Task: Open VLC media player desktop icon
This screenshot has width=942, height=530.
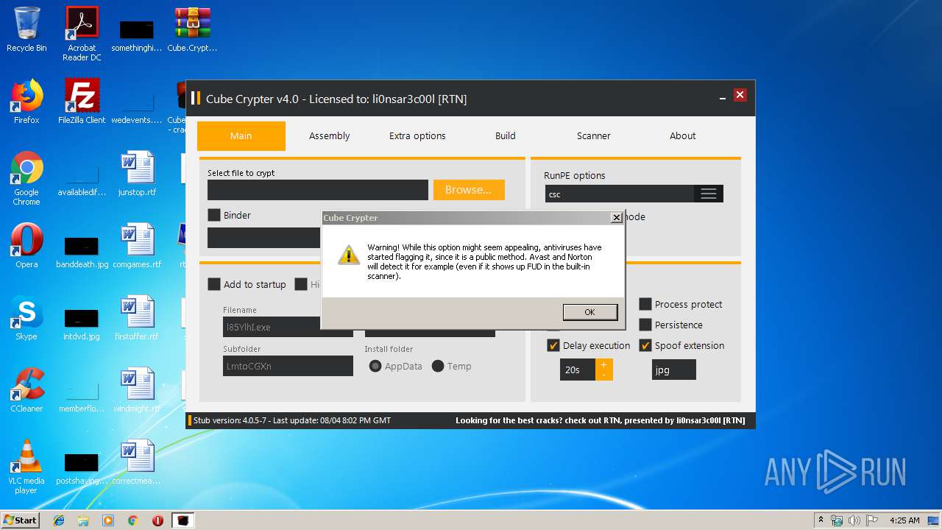Action: 26,467
